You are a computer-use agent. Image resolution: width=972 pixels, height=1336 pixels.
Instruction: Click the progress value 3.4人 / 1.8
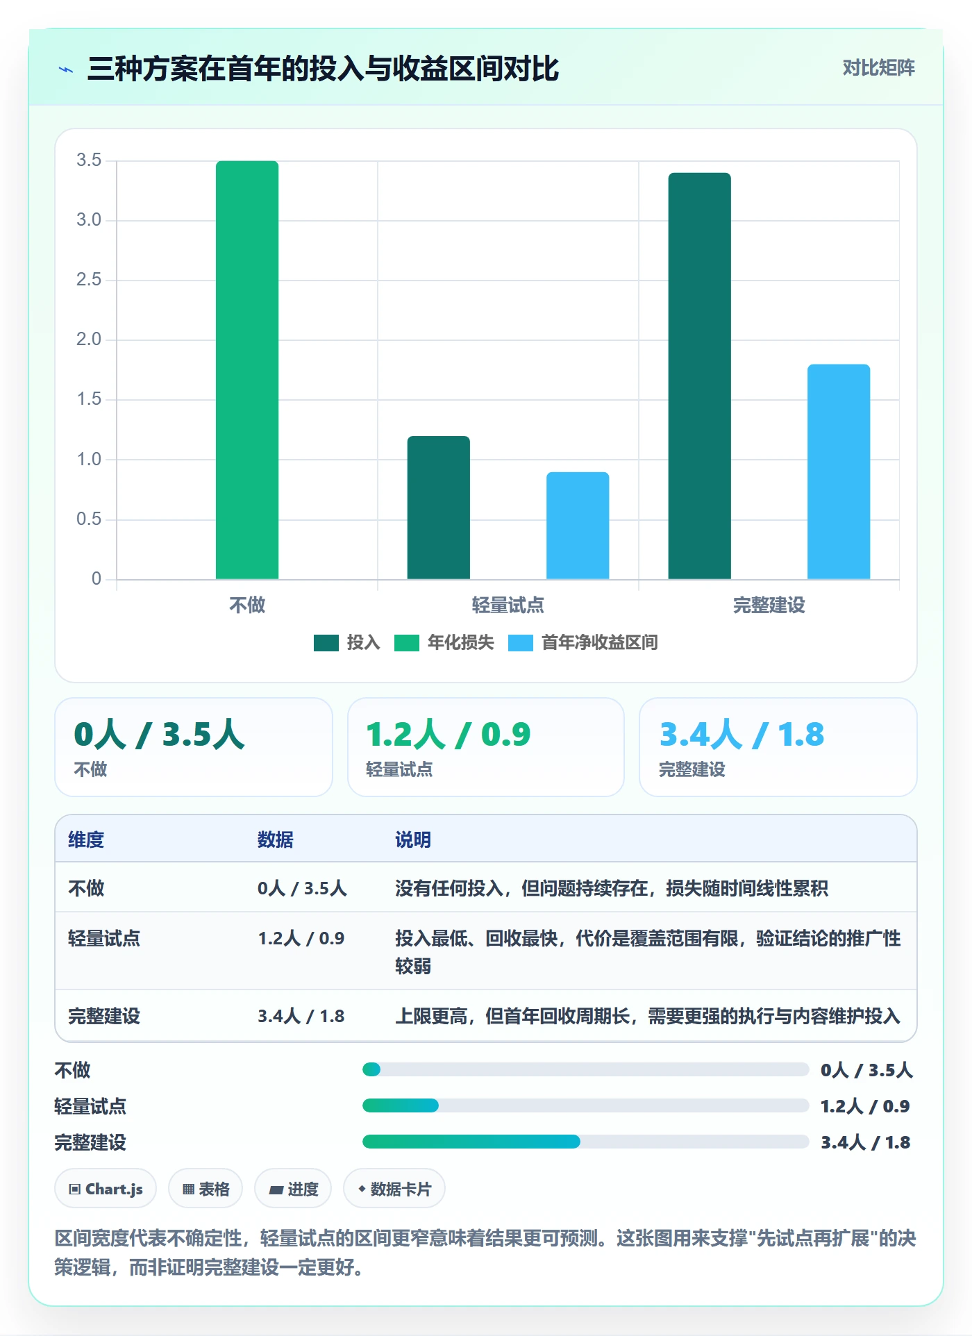(x=866, y=1142)
